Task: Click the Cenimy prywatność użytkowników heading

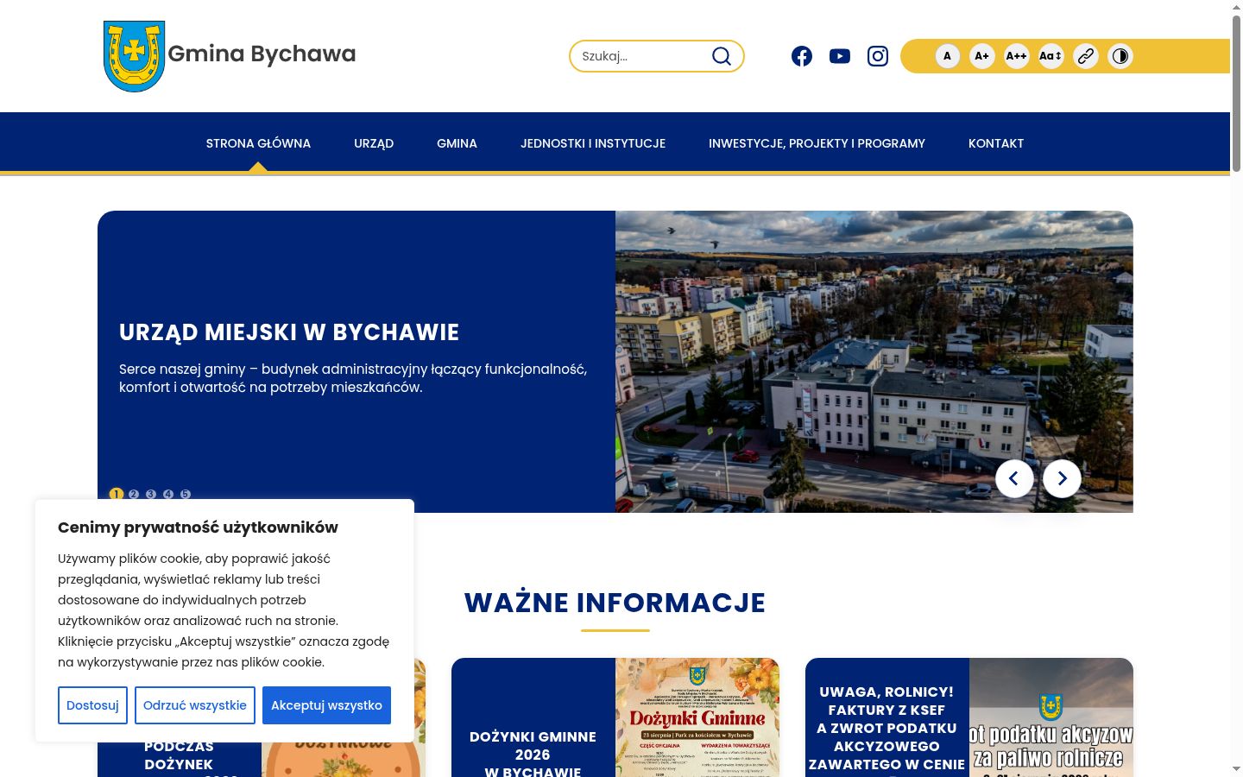Action: (x=198, y=527)
